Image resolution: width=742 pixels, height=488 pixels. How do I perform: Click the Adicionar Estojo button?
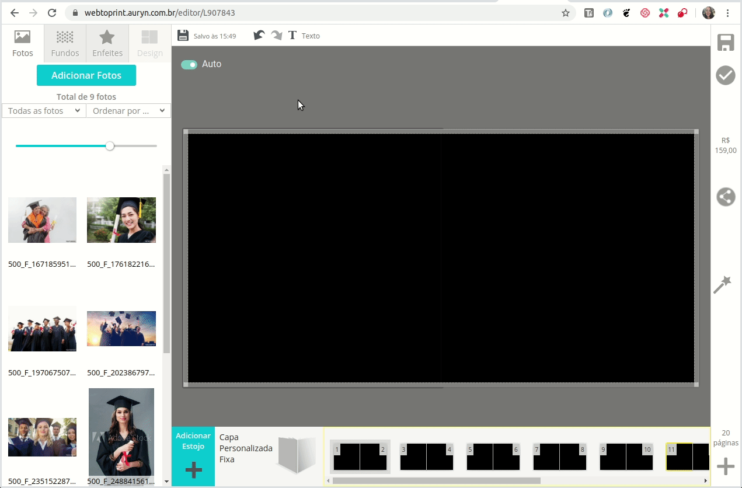point(193,456)
